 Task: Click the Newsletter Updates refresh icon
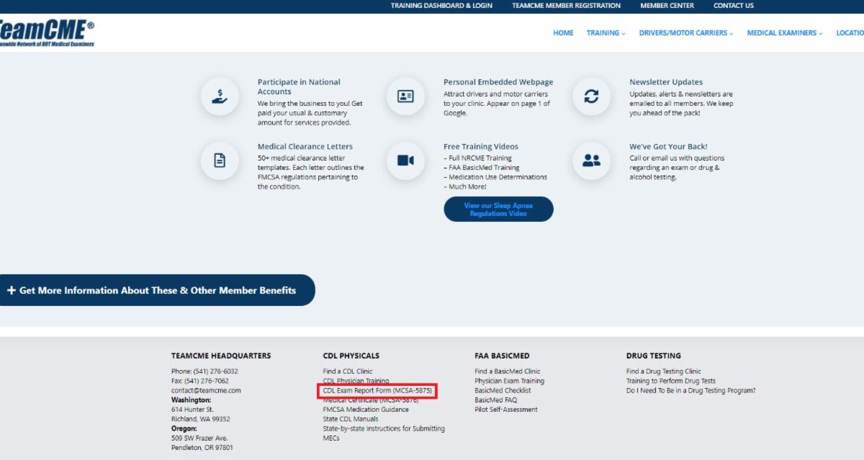click(591, 96)
